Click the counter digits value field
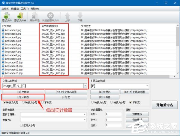 (x=113, y=125)
